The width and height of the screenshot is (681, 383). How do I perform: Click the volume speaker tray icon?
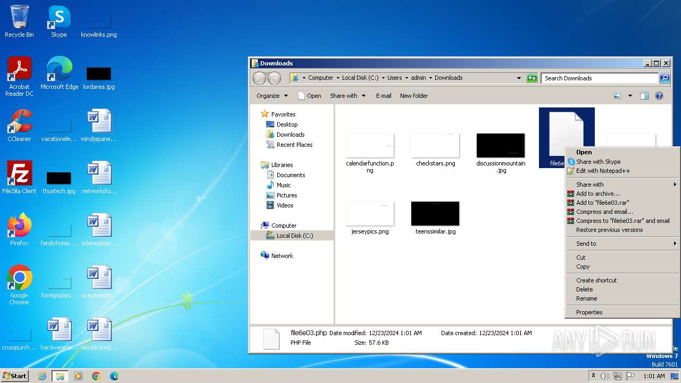point(605,376)
